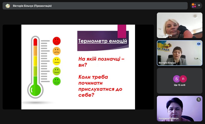This screenshot has width=205, height=124.
Task: Click the red angry face emoji
Action: [56, 41]
